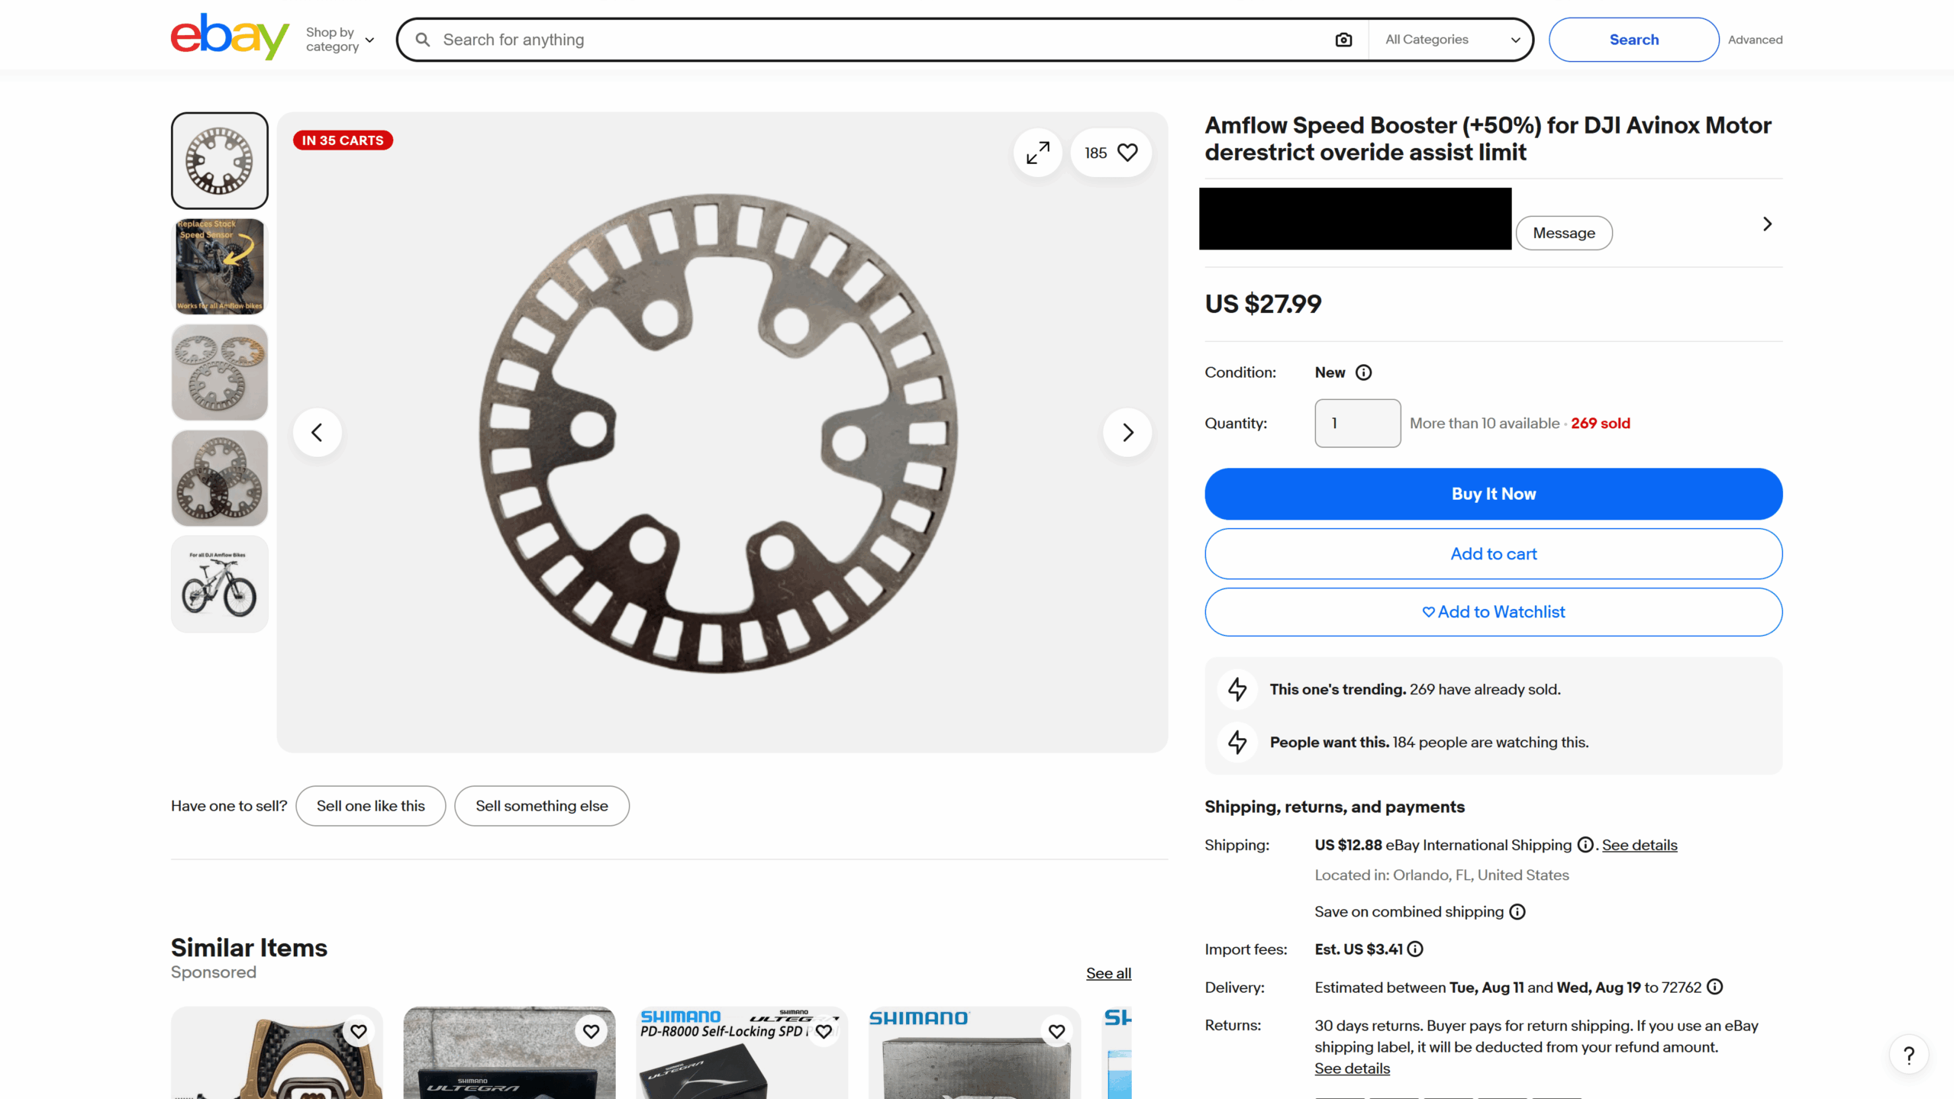
Task: Click Sell something else button
Action: pyautogui.click(x=542, y=806)
